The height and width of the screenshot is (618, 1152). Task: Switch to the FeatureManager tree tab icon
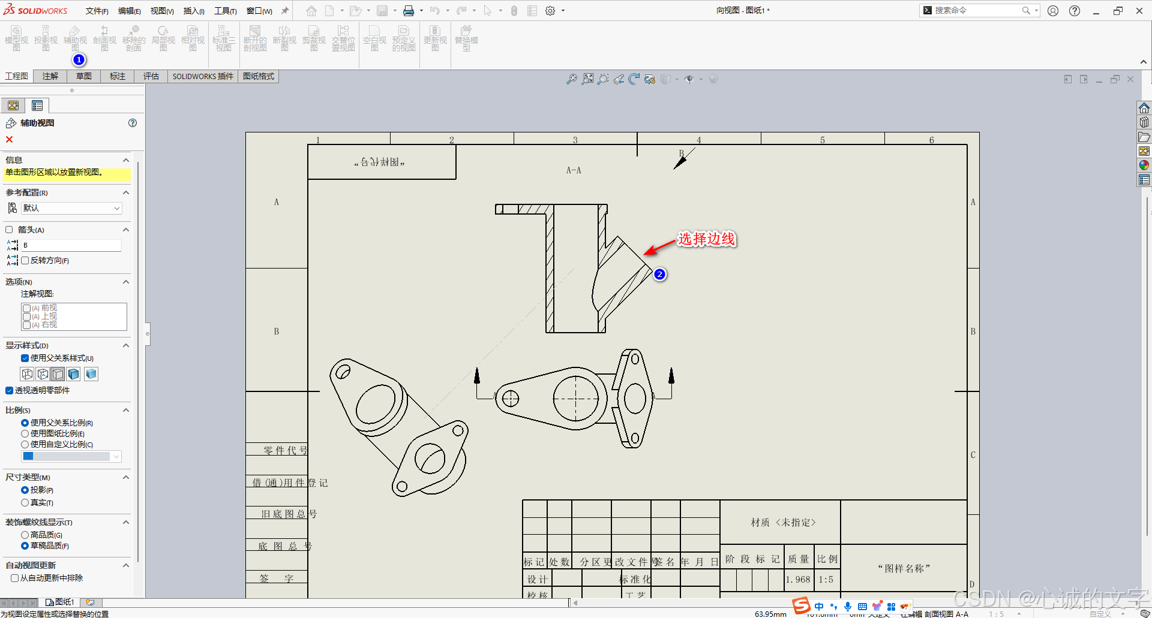pos(13,106)
